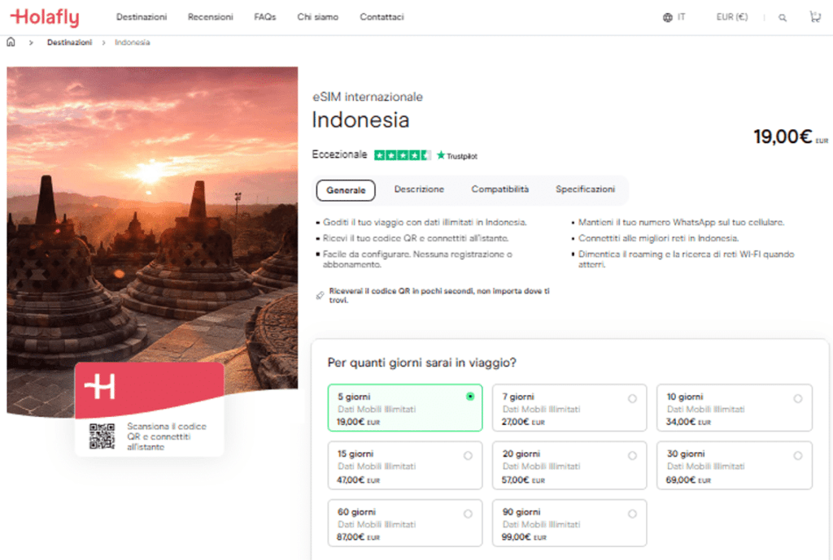Select the 30 giorni plan option
The width and height of the screenshot is (833, 560).
point(734,465)
